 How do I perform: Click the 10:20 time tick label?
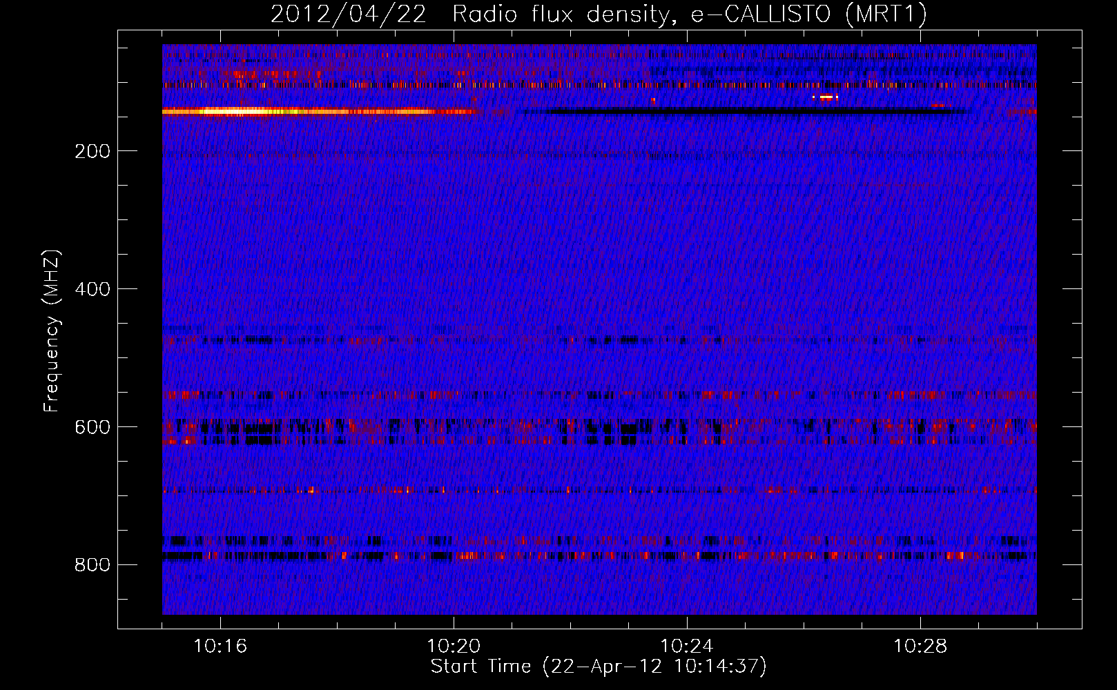point(454,646)
